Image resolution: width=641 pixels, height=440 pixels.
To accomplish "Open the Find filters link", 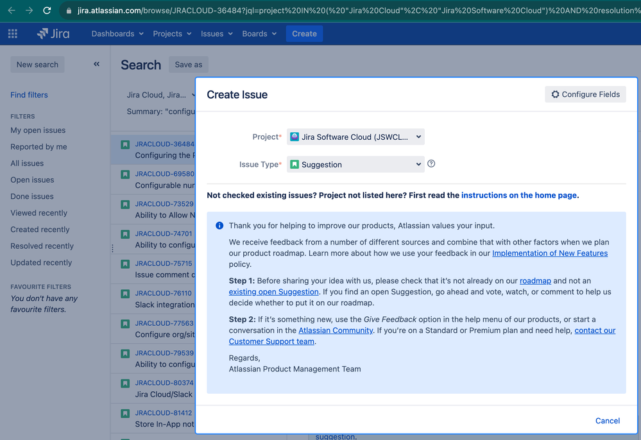I will pos(29,95).
